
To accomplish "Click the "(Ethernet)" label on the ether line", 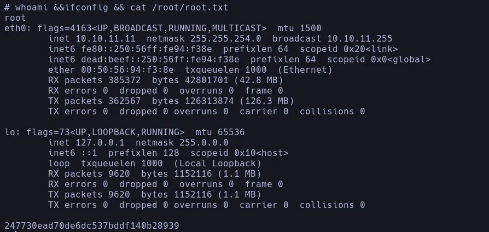I will [305, 70].
